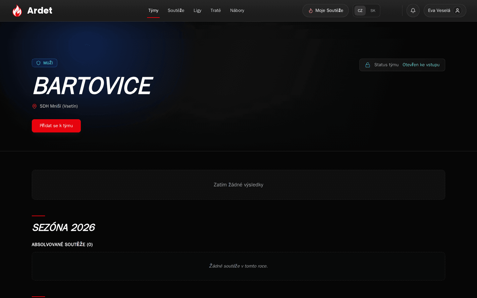Click the user avatar icon beside Eva Veselá
Viewport: 477px width, 298px height.
(457, 11)
